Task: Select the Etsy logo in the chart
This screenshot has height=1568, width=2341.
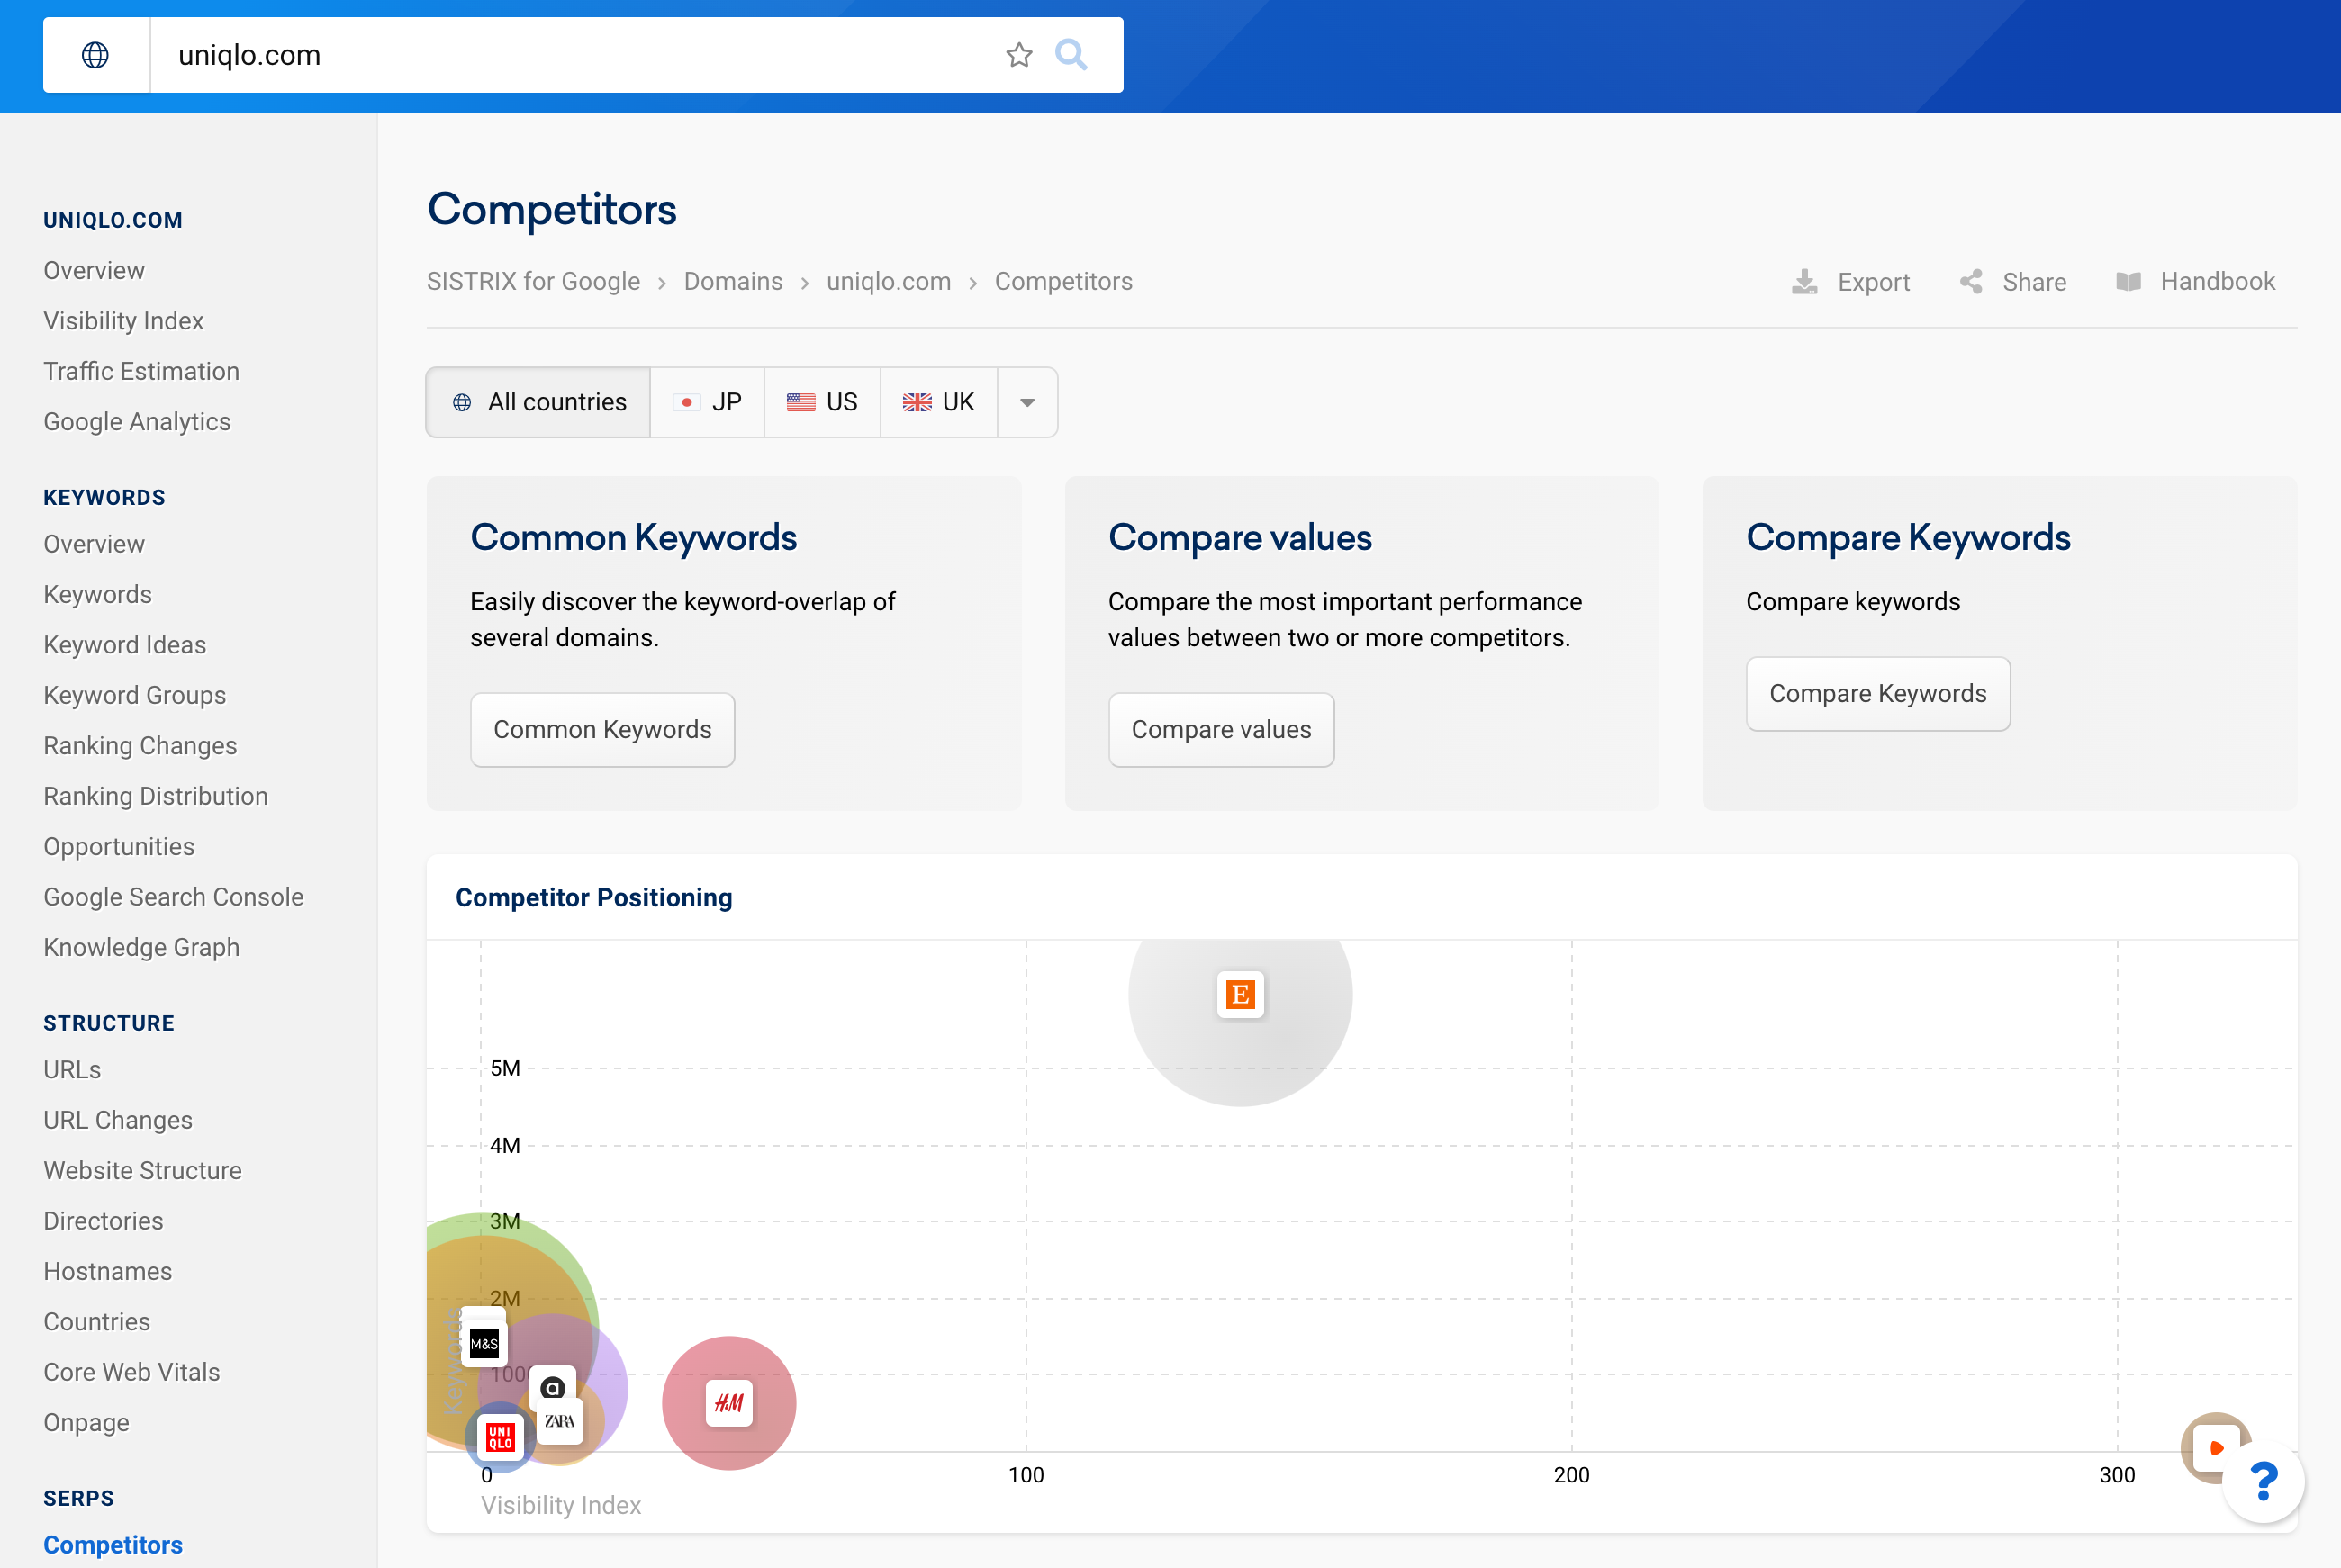Action: click(1240, 994)
